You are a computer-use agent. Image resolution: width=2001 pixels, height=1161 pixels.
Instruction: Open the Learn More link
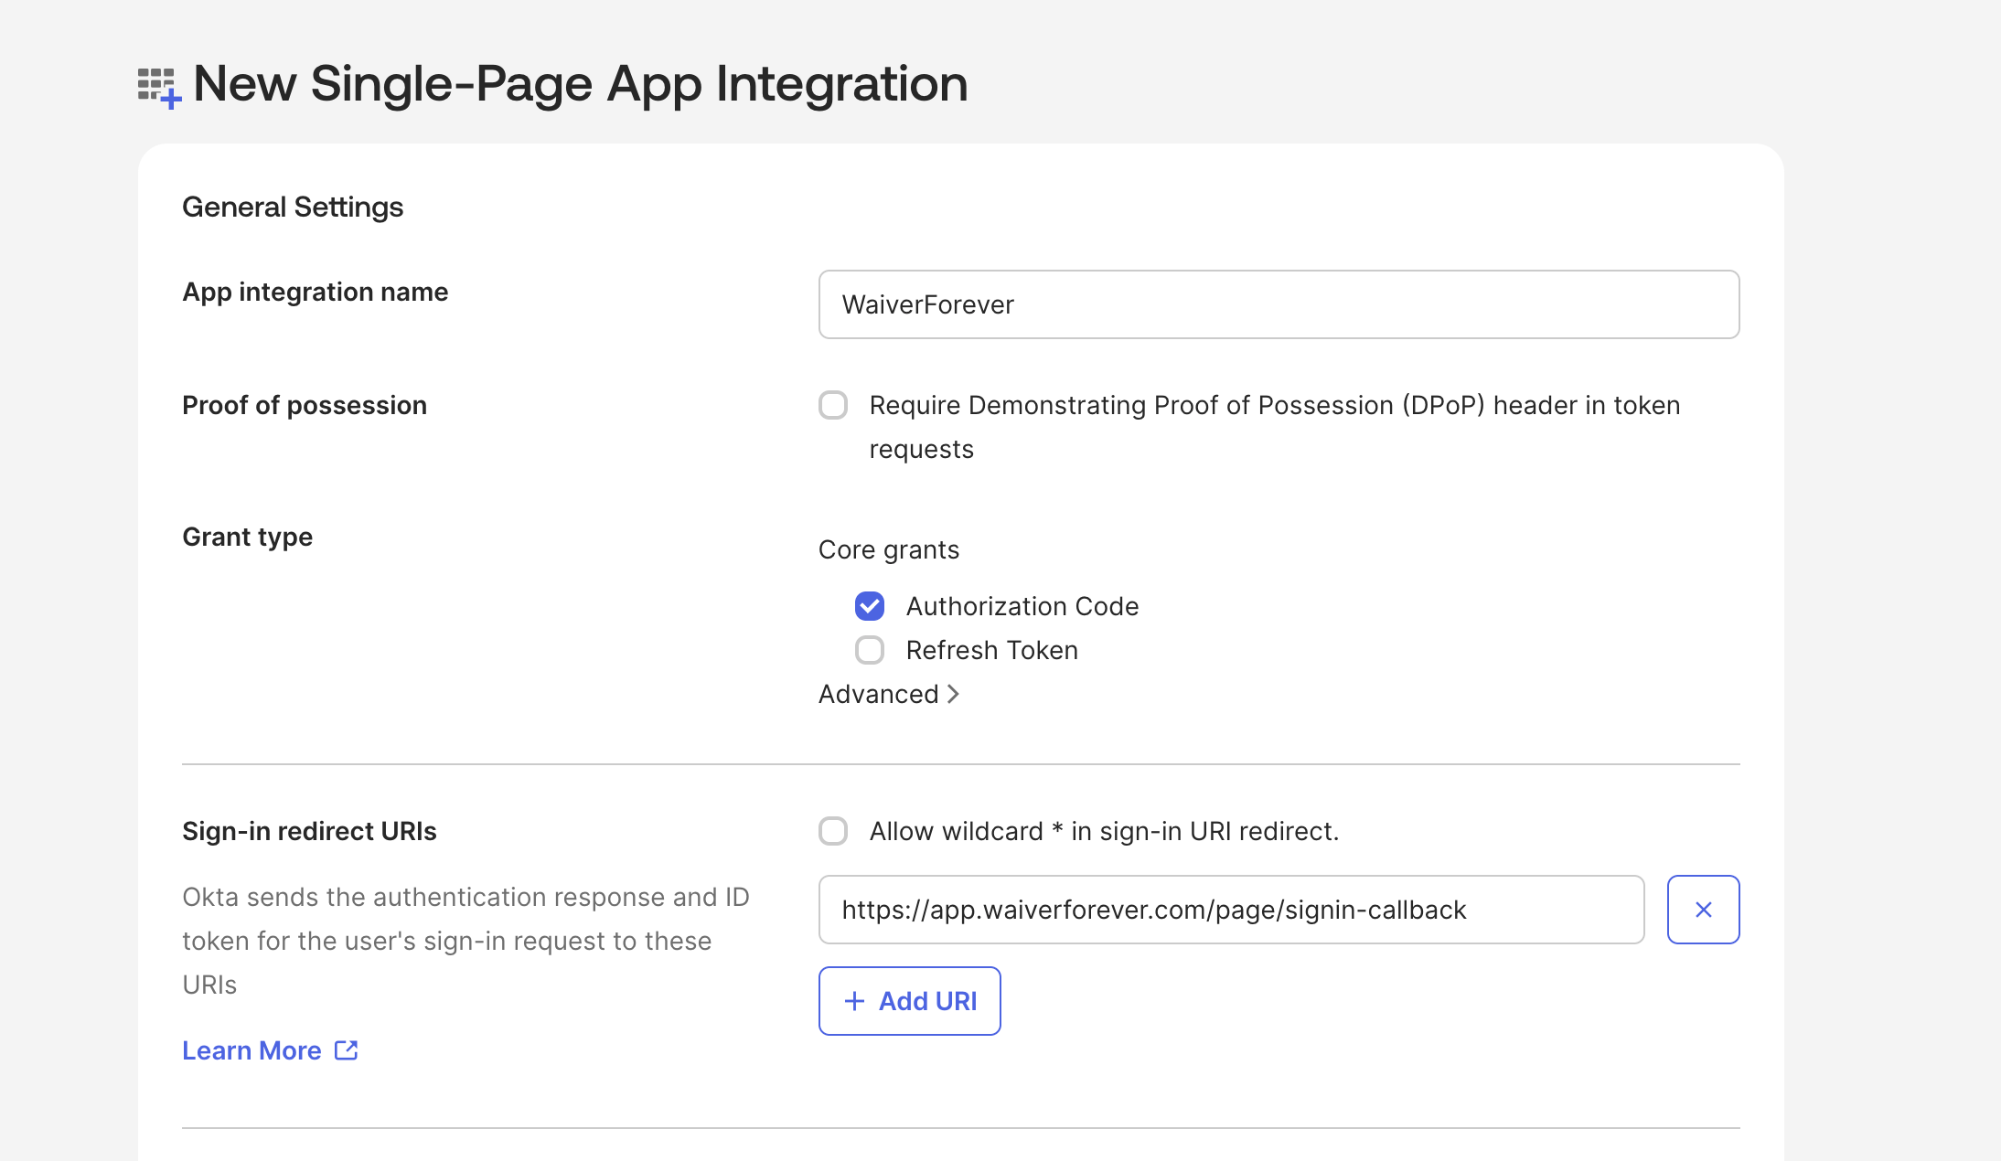[x=252, y=1050]
